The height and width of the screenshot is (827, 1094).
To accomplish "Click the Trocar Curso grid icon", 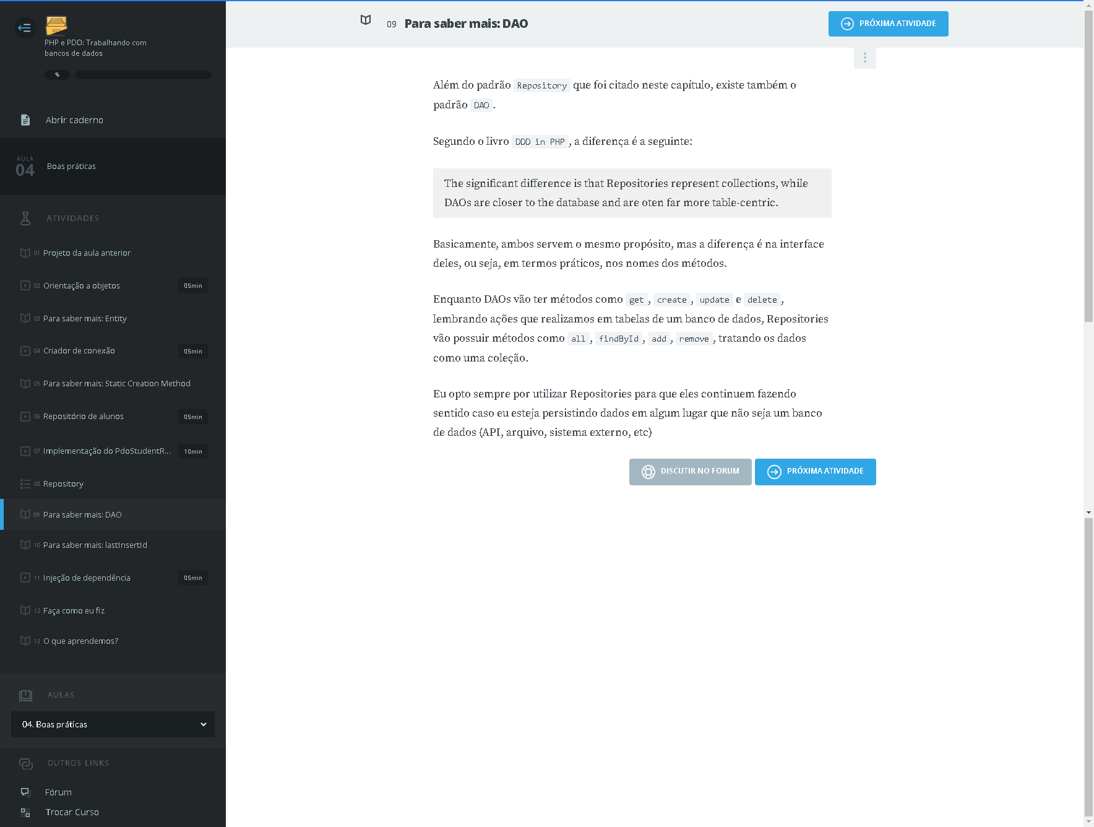I will coord(25,812).
